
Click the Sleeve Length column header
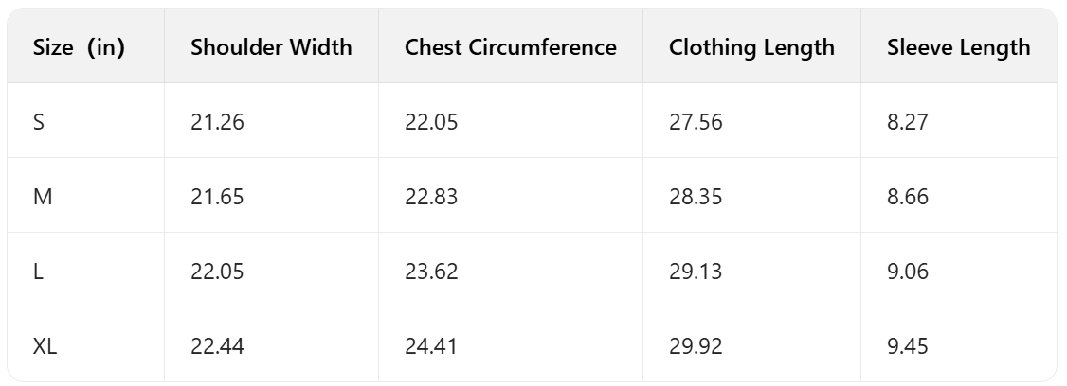pos(958,47)
